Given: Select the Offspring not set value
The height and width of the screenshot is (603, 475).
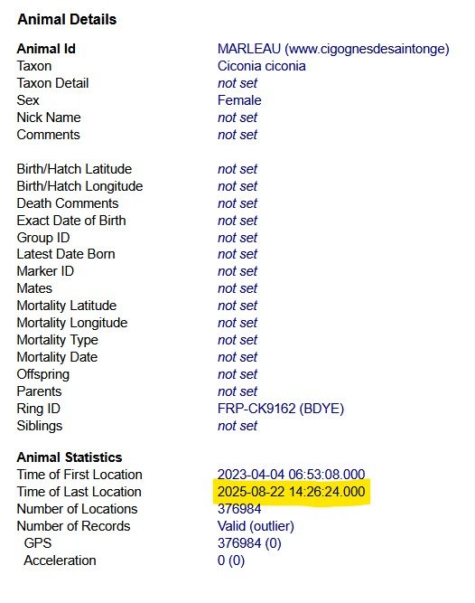Looking at the screenshot, I should (x=237, y=374).
